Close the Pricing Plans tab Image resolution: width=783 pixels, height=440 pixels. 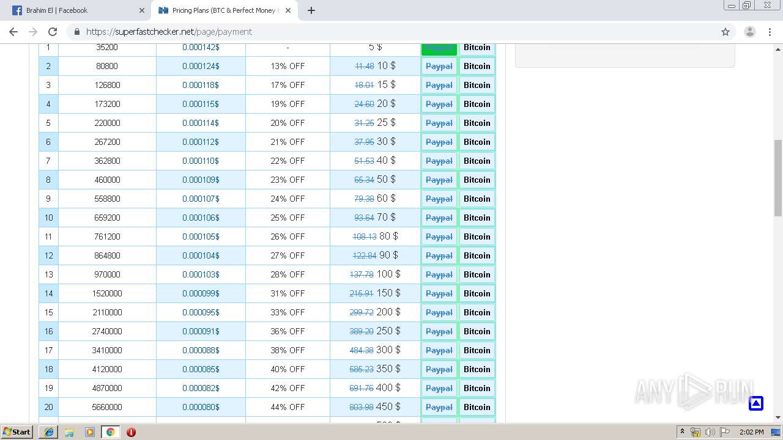(288, 10)
